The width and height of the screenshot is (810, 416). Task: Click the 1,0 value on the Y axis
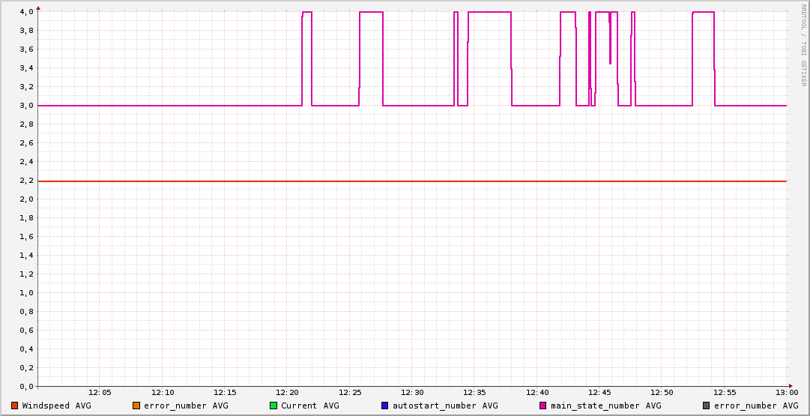pyautogui.click(x=26, y=293)
